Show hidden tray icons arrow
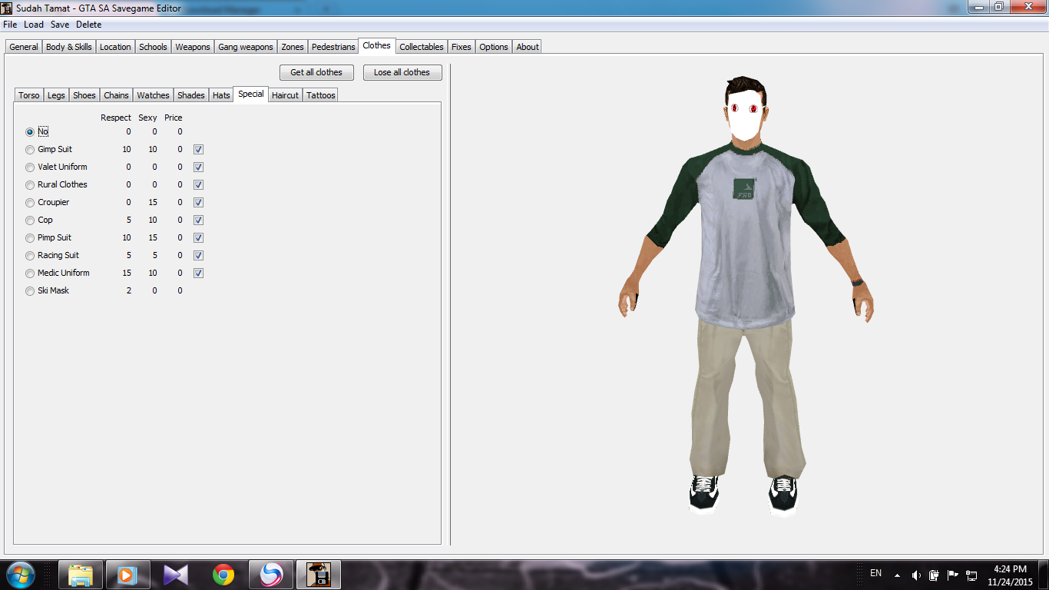Screen dimensions: 1049x590 click(x=897, y=575)
